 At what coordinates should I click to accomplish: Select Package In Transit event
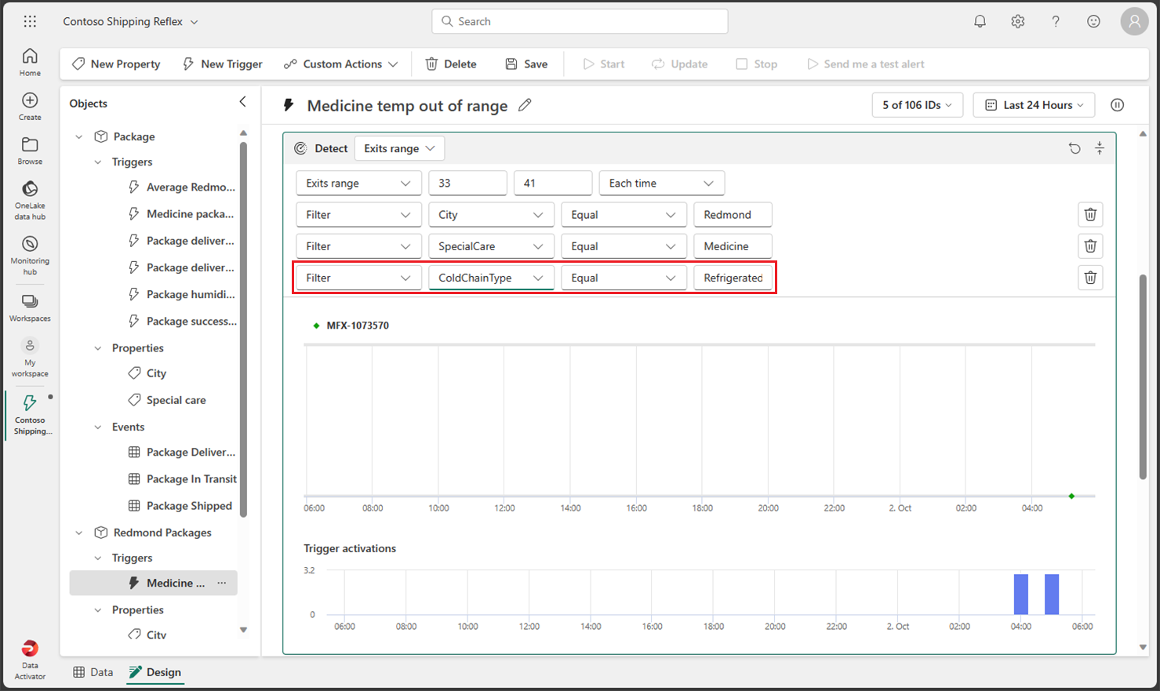coord(182,478)
